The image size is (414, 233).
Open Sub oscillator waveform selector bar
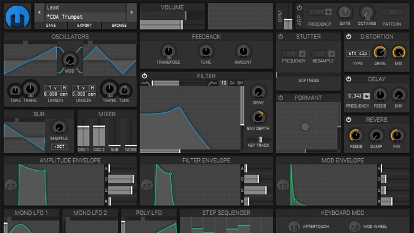pos(24,120)
